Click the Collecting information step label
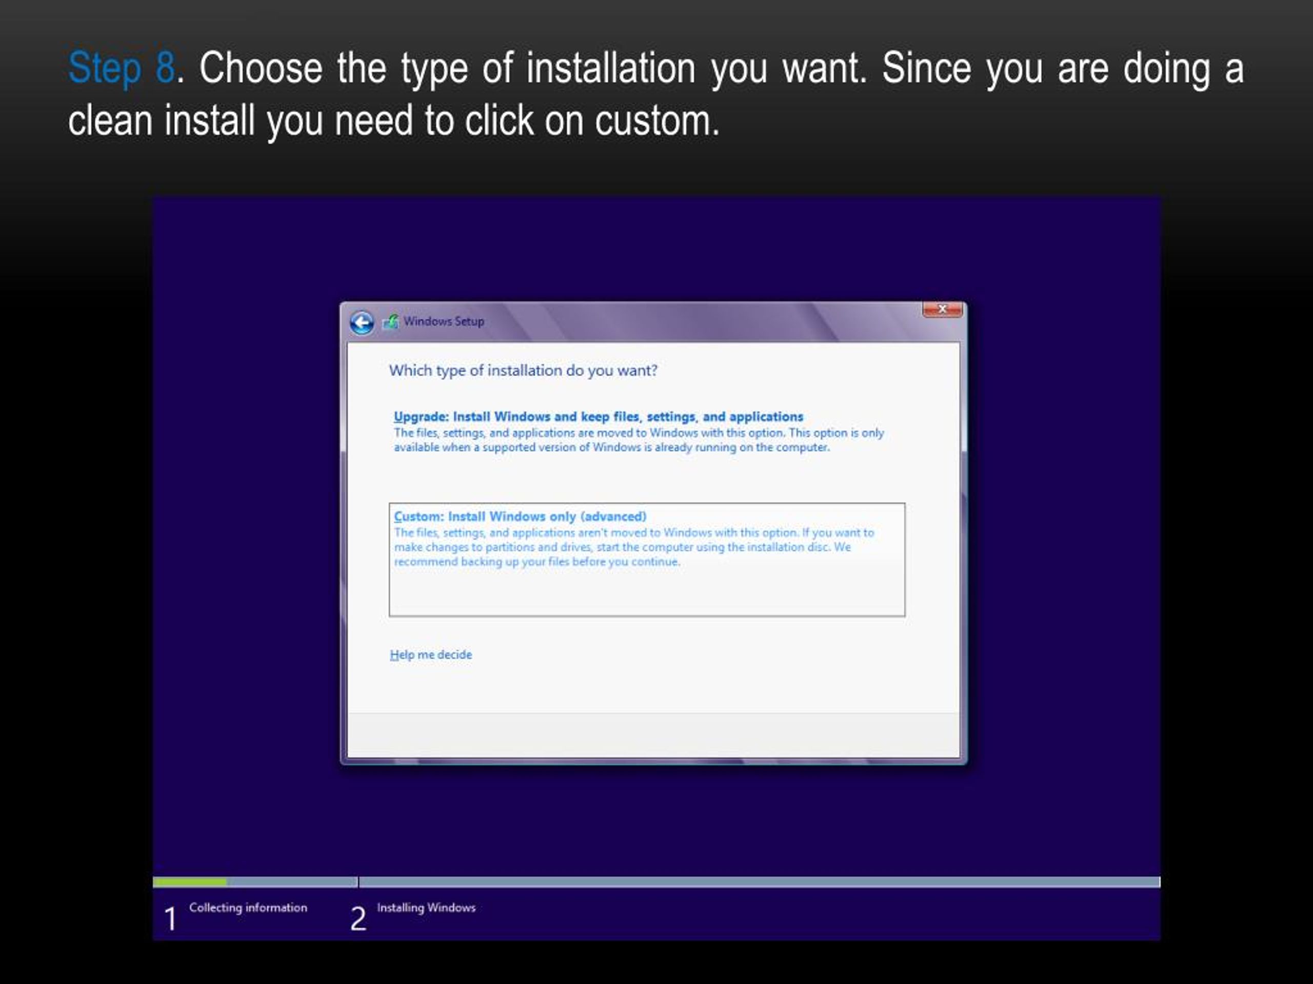The height and width of the screenshot is (984, 1313). point(248,908)
